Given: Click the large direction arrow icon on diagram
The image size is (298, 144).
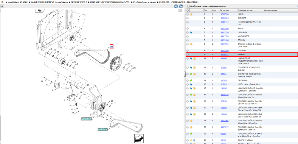Looking at the screenshot, I should (x=139, y=138).
